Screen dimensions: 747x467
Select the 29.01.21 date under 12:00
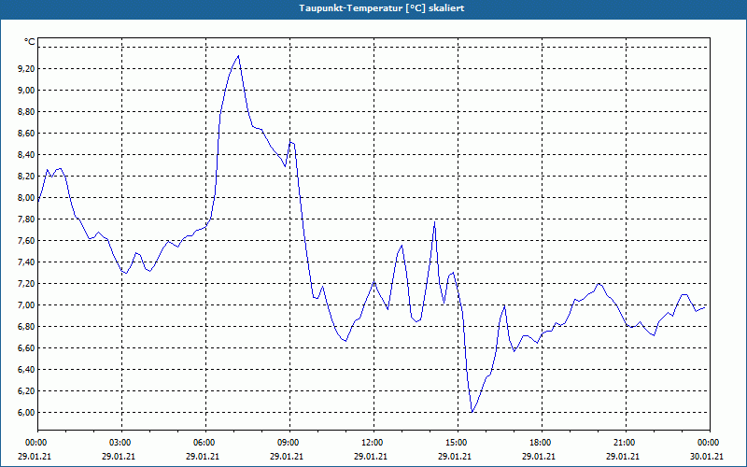(370, 457)
